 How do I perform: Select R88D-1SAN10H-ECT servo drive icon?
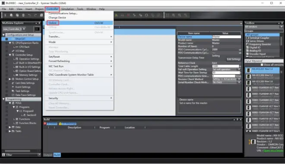pos(248,114)
